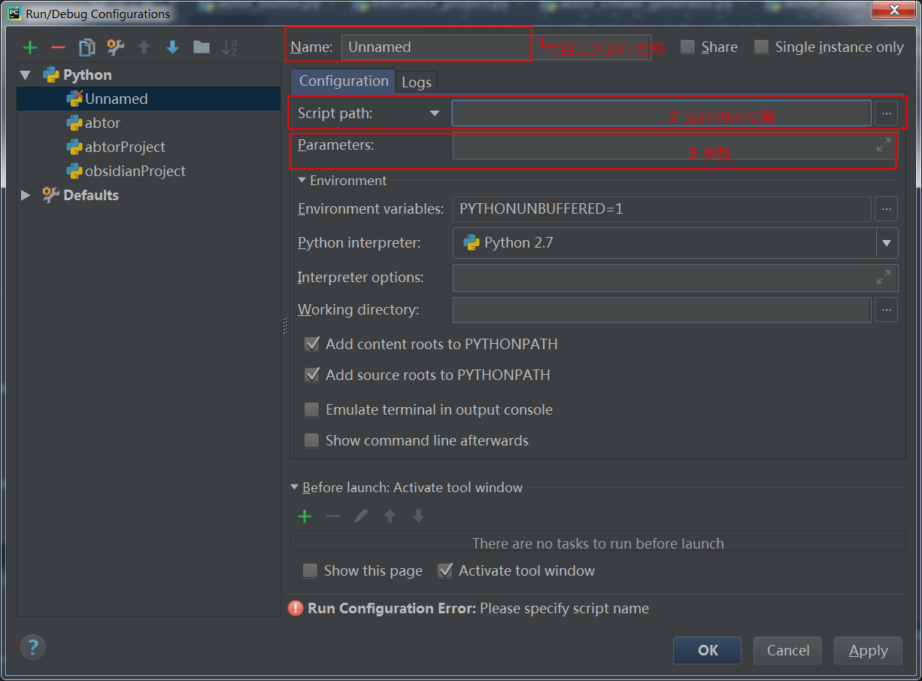Edit environment variables ellipsis button

point(886,208)
